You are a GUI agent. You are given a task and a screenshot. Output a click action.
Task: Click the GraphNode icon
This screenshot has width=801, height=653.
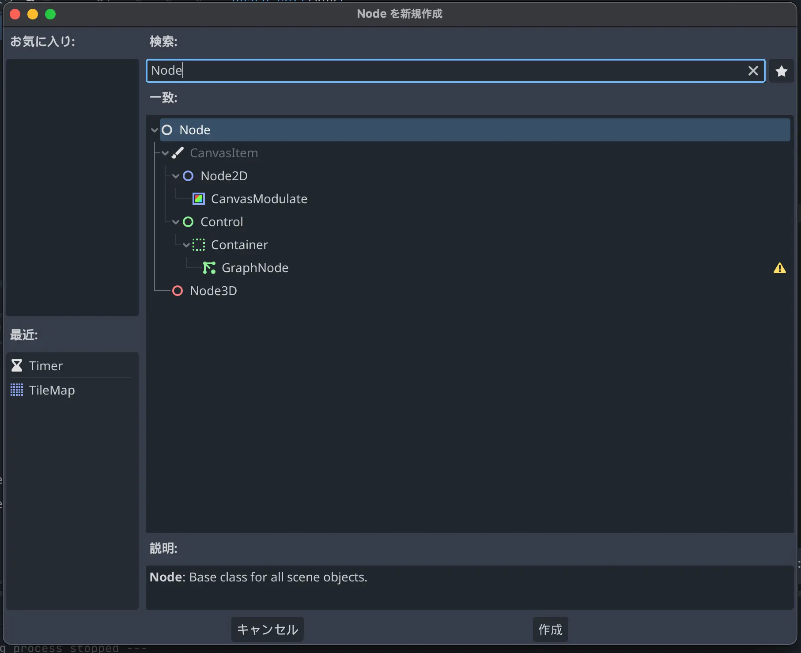click(209, 268)
